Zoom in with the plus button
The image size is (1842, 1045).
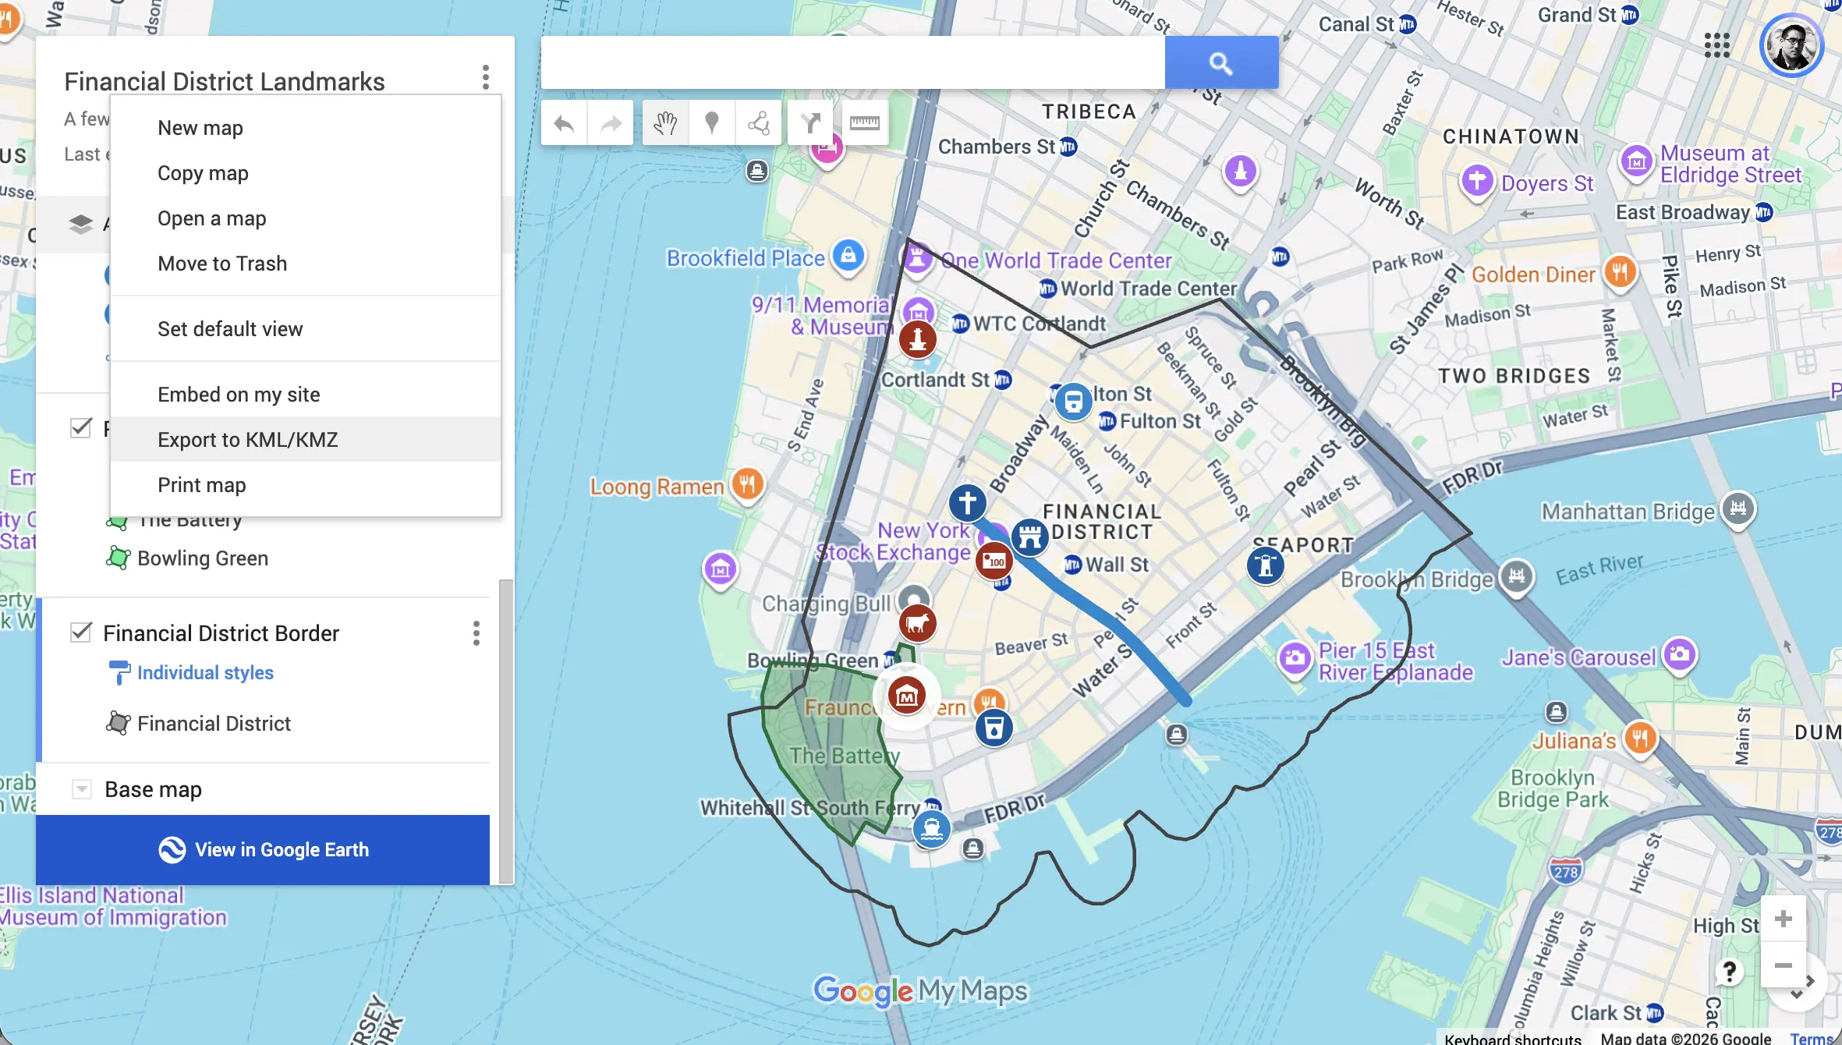[x=1783, y=919]
